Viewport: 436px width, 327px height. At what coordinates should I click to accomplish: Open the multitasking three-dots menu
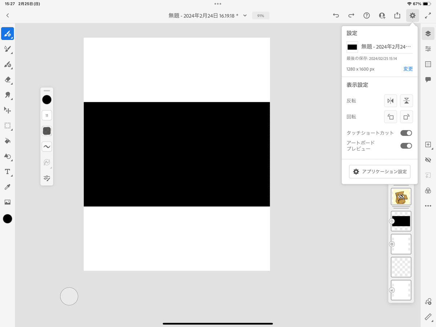tap(218, 4)
